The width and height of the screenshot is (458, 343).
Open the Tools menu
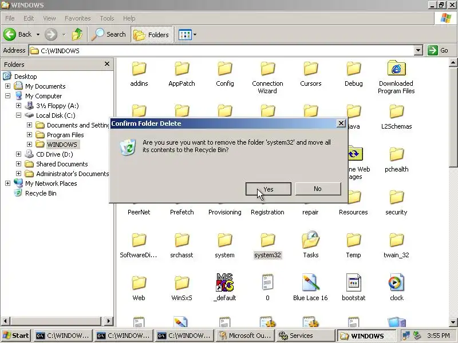(x=107, y=18)
